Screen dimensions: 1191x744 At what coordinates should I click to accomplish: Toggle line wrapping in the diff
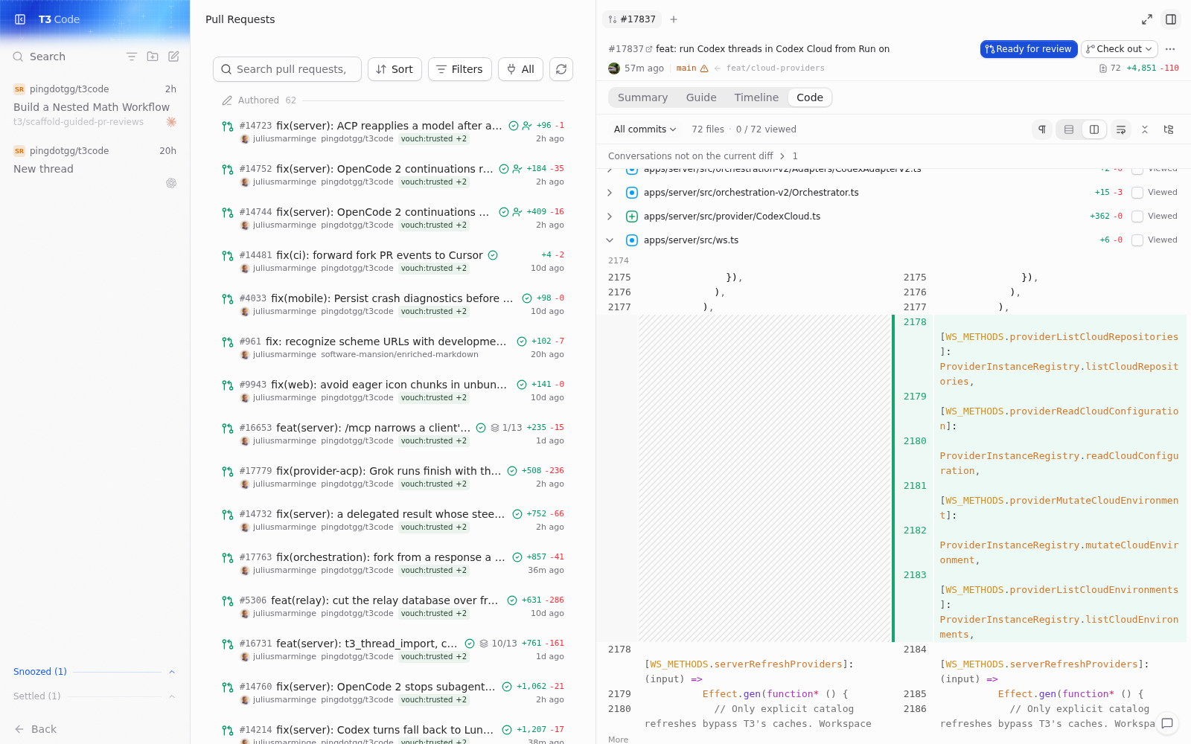pos(1121,129)
